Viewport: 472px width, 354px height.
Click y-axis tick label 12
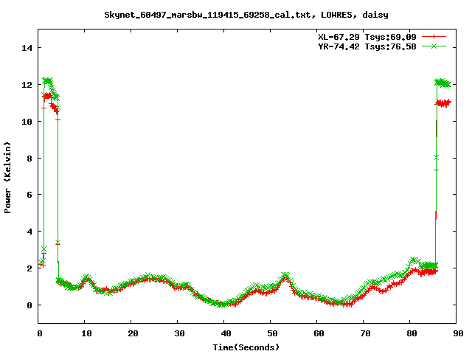27,85
